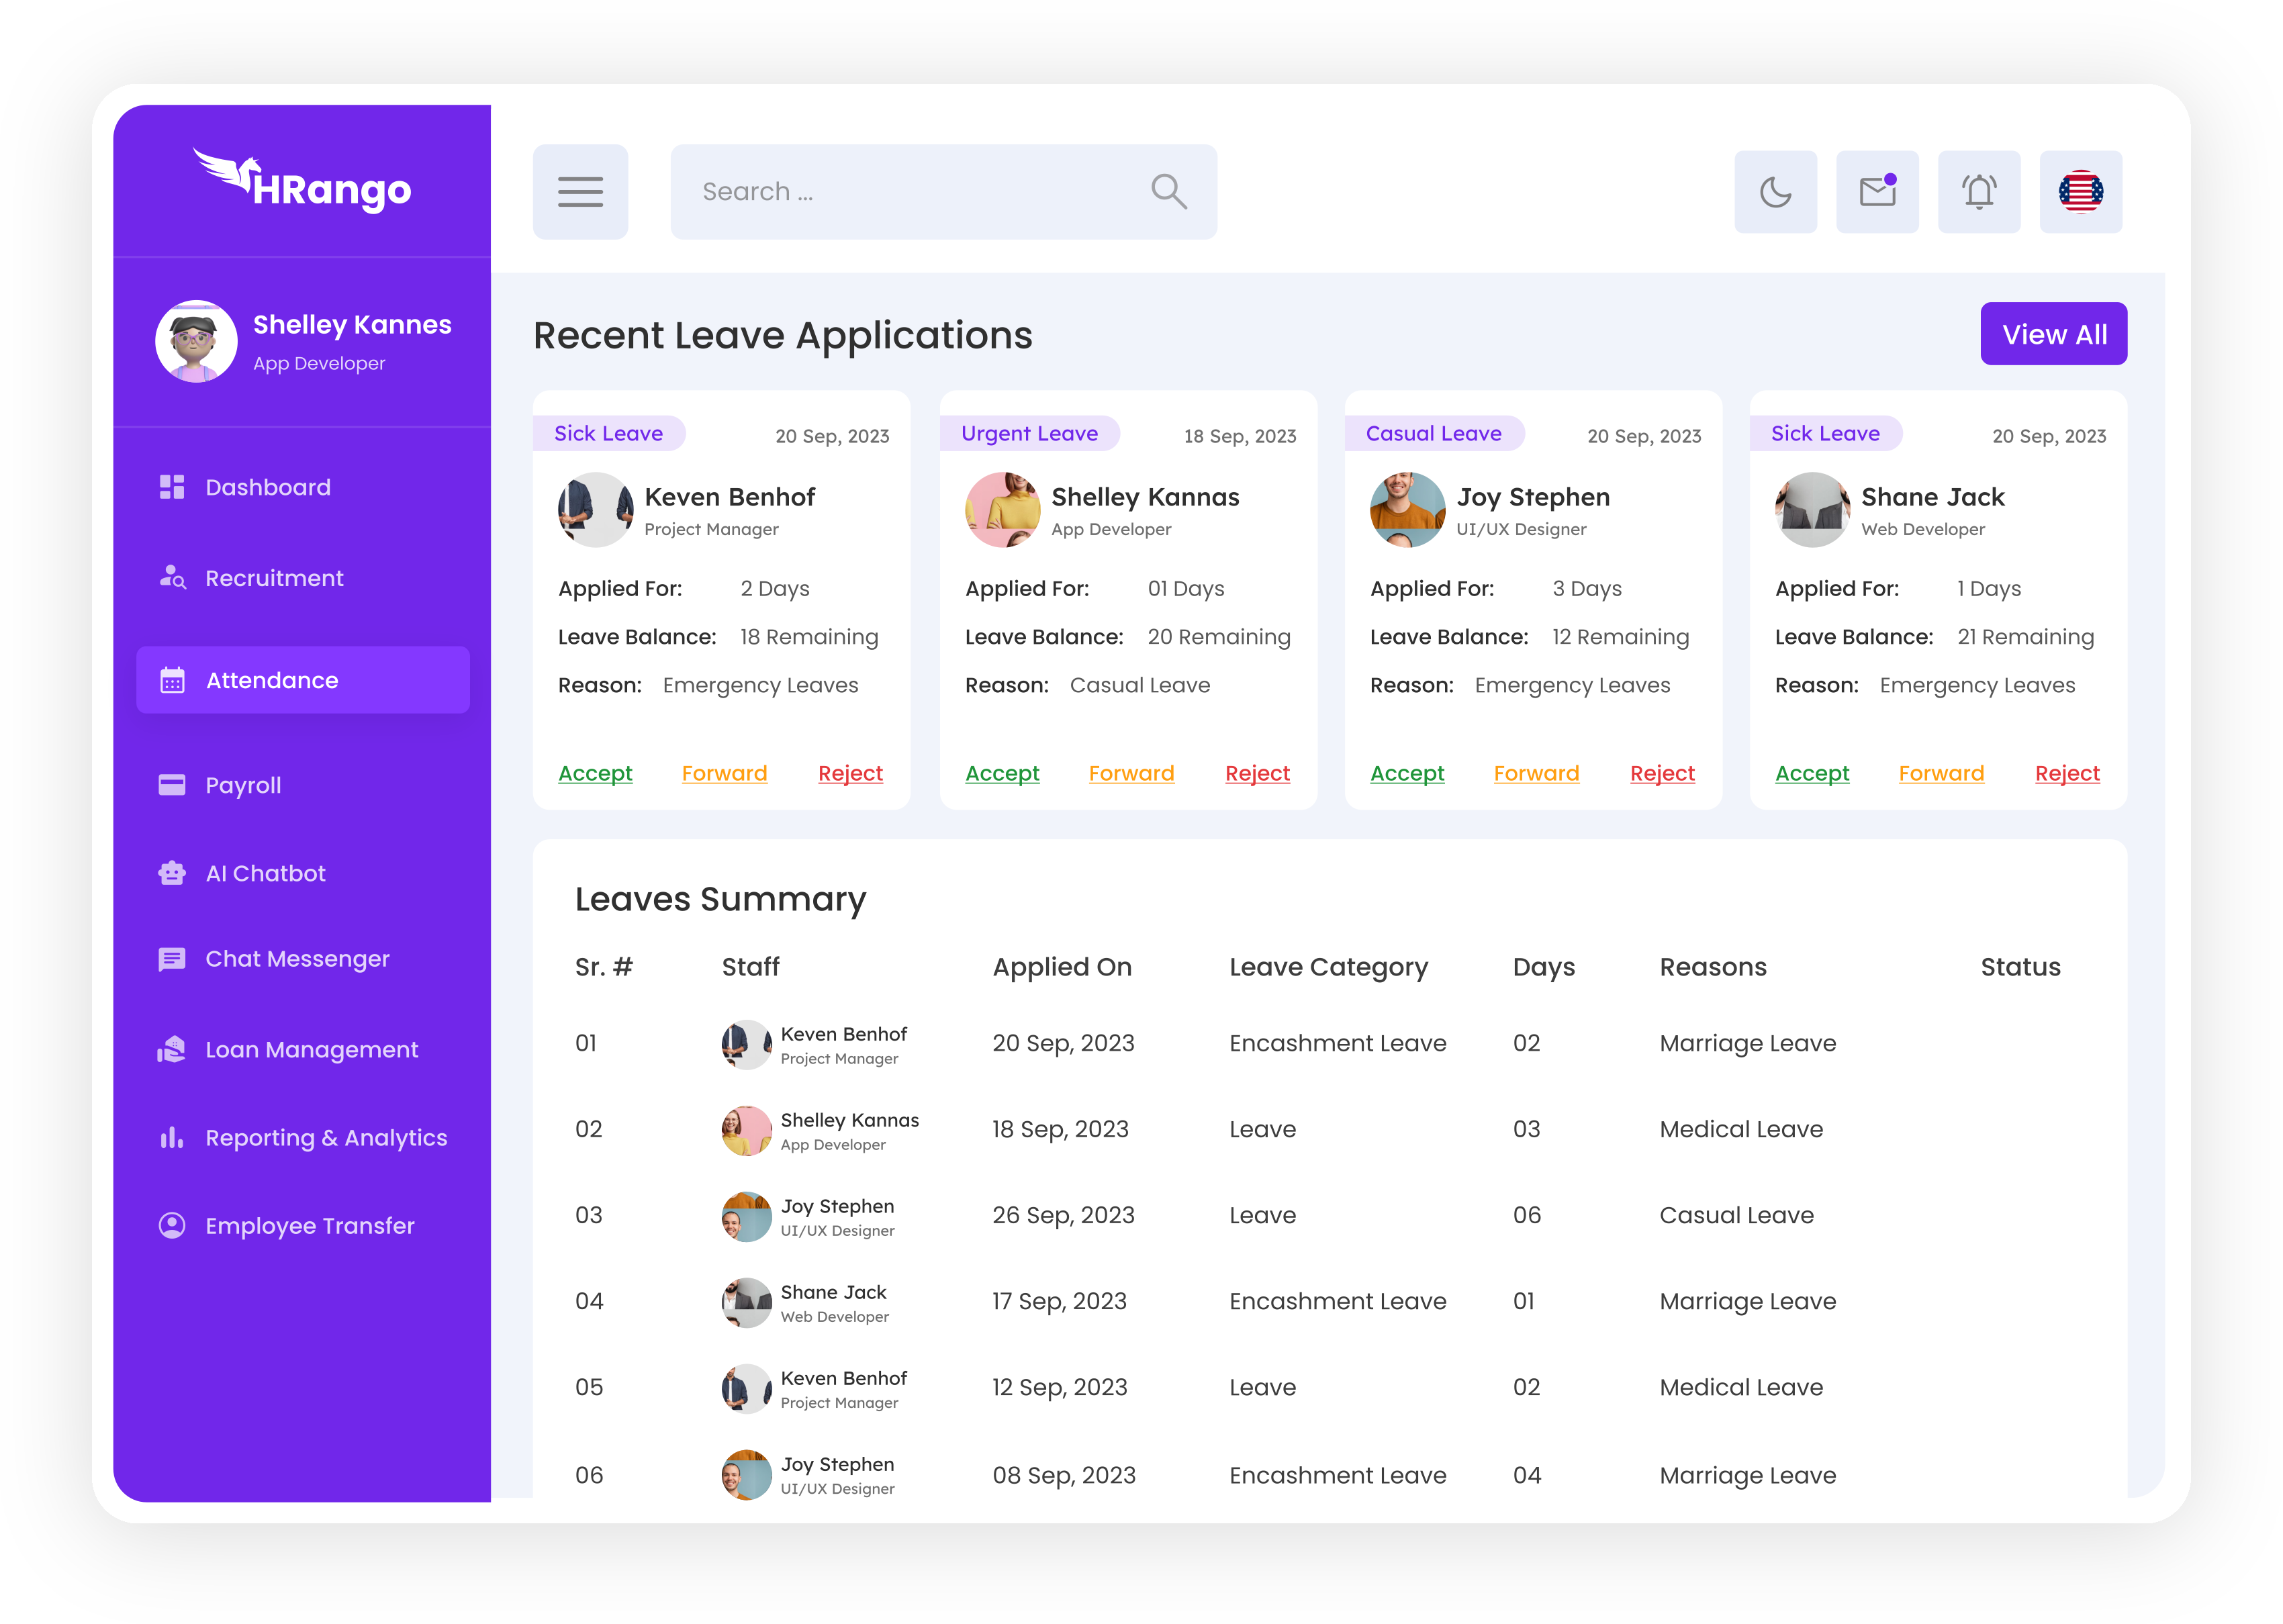Click the Recruitment sidebar icon
2283x1624 pixels.
[172, 578]
